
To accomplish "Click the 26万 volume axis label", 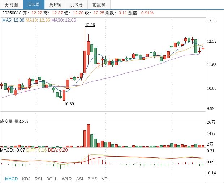I will pyautogui.click(x=211, y=122).
